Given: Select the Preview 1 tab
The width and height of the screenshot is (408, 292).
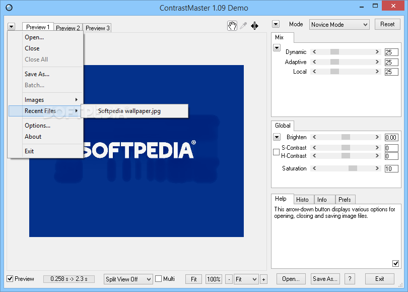Looking at the screenshot, I should point(38,27).
